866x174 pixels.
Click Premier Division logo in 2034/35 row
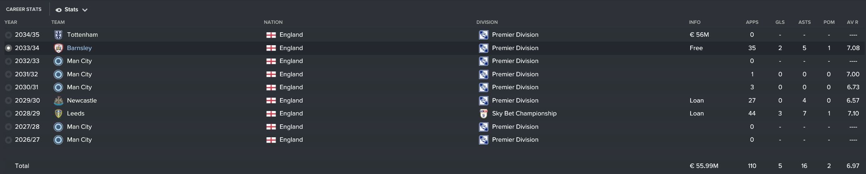click(x=483, y=35)
